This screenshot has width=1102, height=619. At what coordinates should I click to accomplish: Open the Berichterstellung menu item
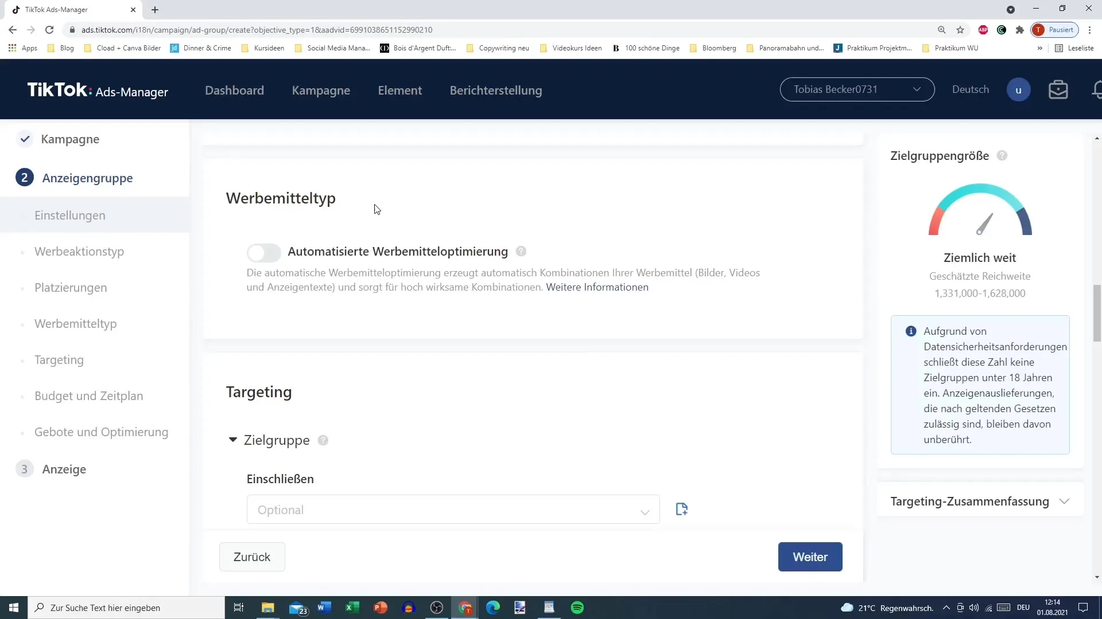(496, 90)
